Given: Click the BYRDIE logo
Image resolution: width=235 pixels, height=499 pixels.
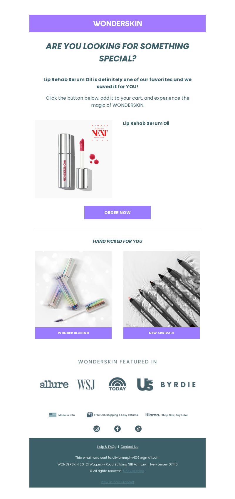Looking at the screenshot, I should (x=178, y=385).
